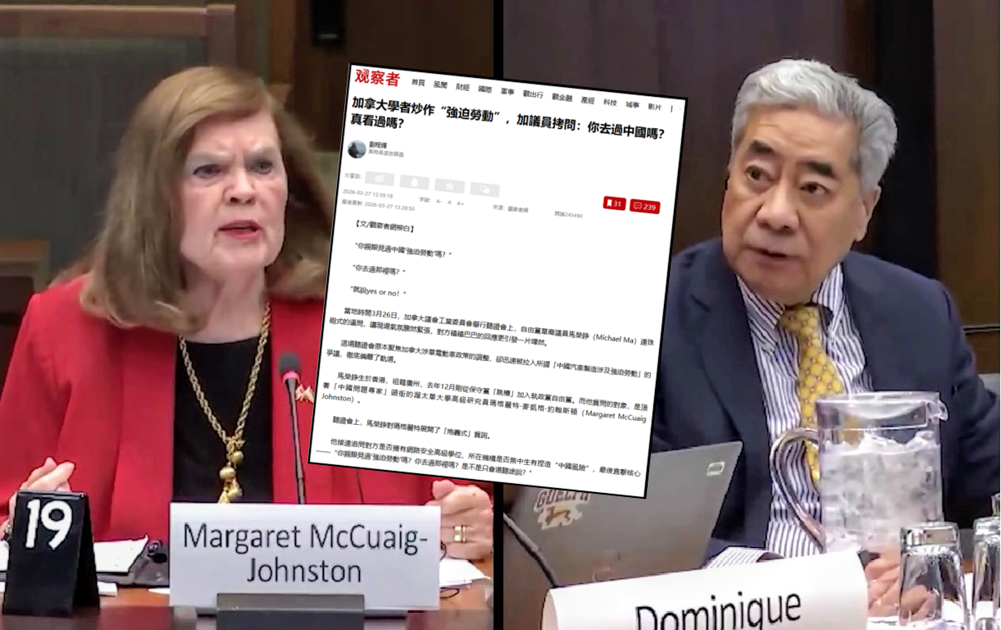
Task: Open the 軍事 navigation item
Action: [x=507, y=92]
